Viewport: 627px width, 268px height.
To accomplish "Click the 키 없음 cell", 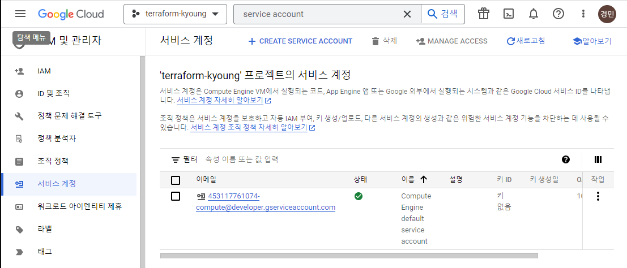I will point(504,202).
